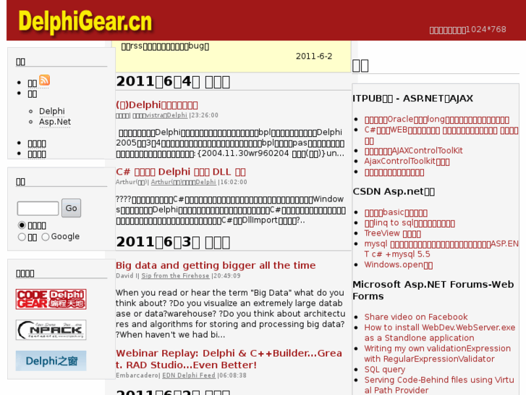This screenshot has width=526, height=395.
Task: Open the NPACK banner link
Action: click(x=51, y=330)
